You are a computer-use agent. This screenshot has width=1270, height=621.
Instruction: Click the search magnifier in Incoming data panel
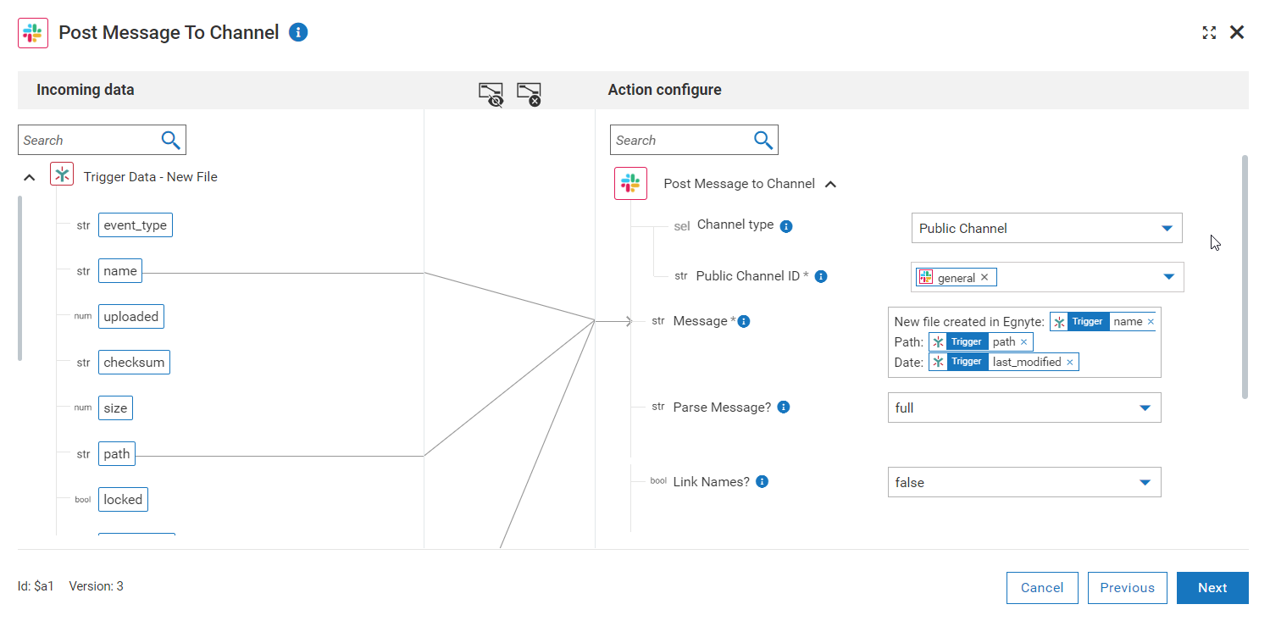tap(171, 139)
